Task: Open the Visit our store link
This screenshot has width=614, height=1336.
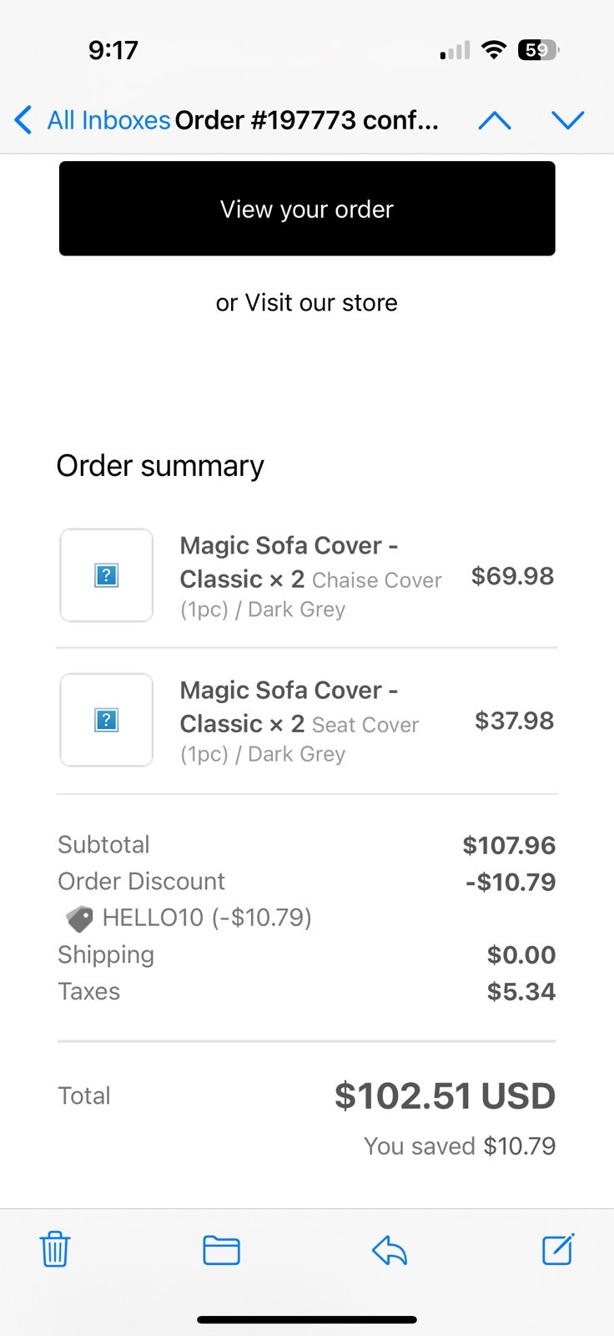Action: tap(321, 302)
